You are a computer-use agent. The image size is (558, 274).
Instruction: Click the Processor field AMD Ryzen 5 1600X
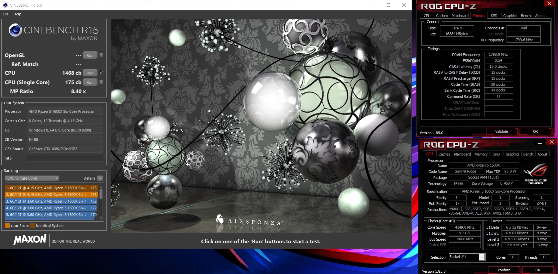[x=65, y=111]
